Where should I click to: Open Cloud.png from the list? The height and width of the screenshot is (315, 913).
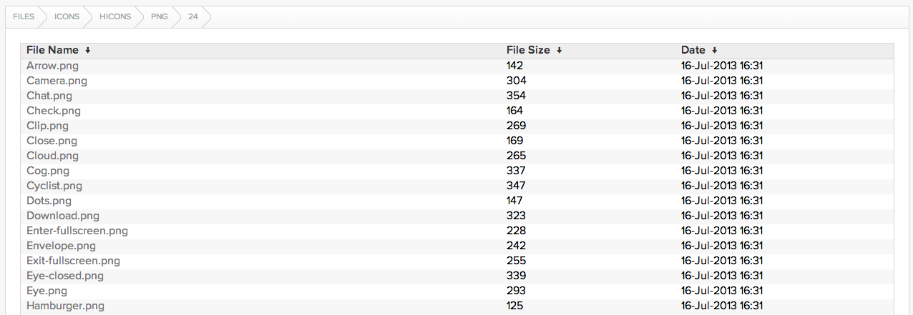[x=52, y=156]
